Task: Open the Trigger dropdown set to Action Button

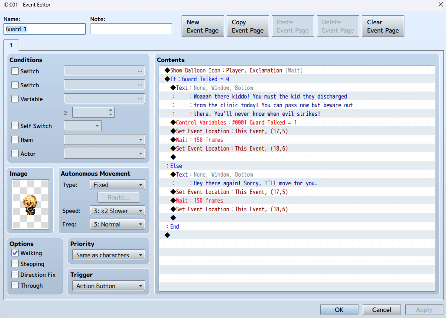Action: [108, 286]
